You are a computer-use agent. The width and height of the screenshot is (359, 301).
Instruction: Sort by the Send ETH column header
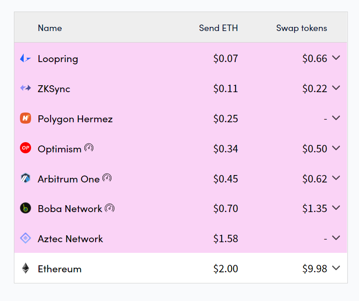point(218,28)
